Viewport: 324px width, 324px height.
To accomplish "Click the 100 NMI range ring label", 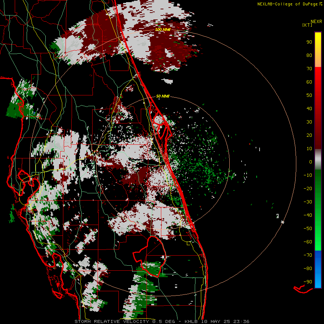I will pyautogui.click(x=163, y=30).
